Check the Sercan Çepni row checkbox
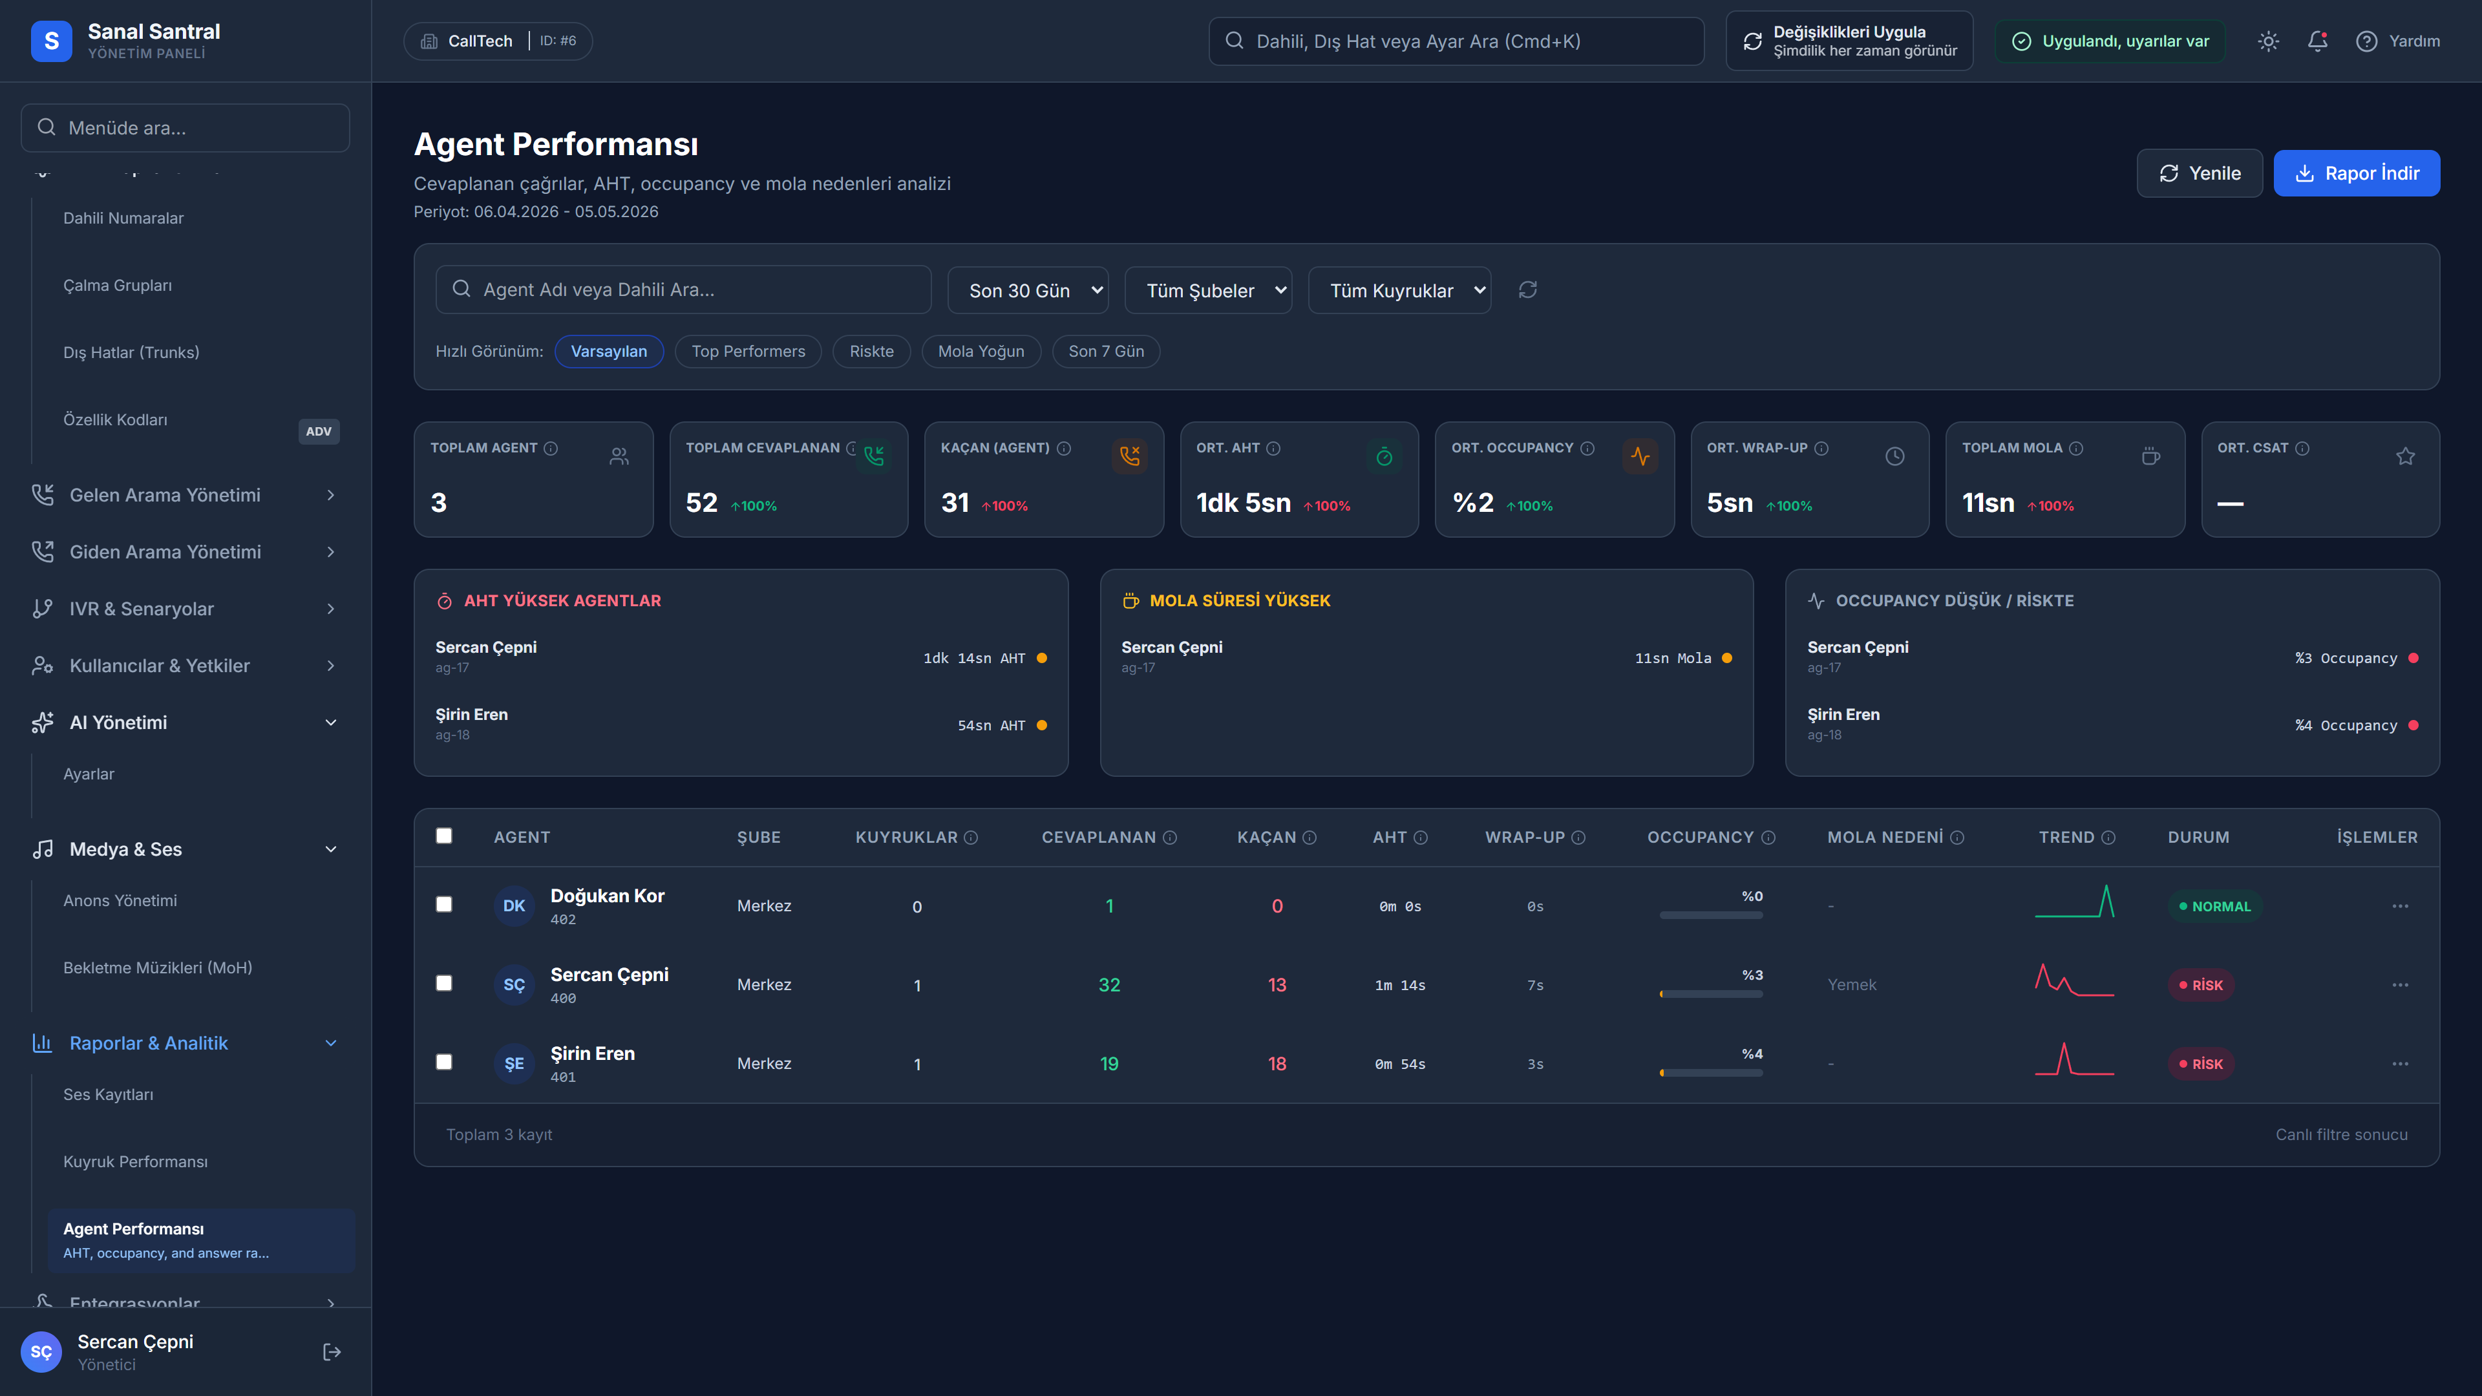The height and width of the screenshot is (1396, 2482). 444,982
